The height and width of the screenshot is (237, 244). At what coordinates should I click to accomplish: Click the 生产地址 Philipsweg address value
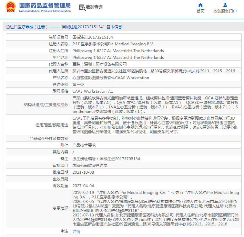click(x=118, y=58)
